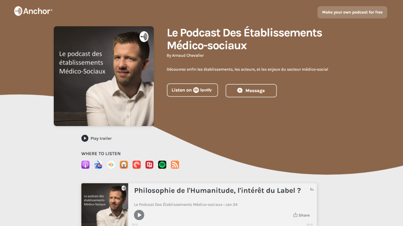Viewport: 403px width, 226px height.
Task: Click the Message button
Action: click(251, 91)
